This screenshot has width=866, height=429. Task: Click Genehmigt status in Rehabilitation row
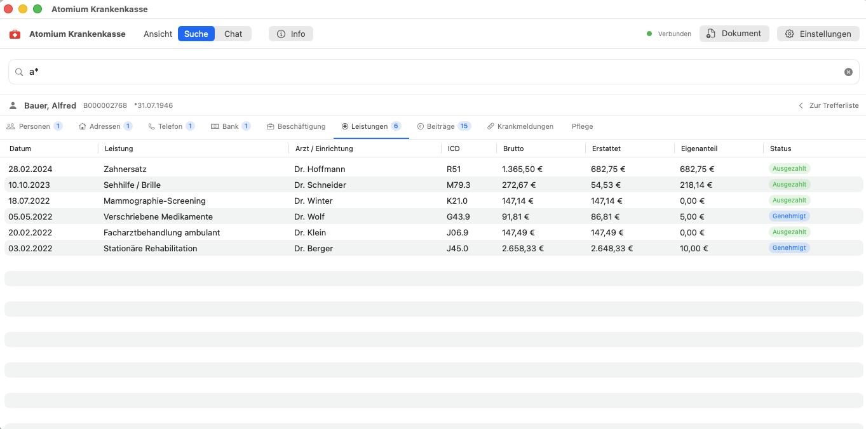tap(790, 248)
